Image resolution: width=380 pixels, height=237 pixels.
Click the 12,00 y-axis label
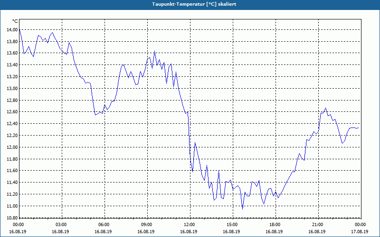(x=12, y=147)
